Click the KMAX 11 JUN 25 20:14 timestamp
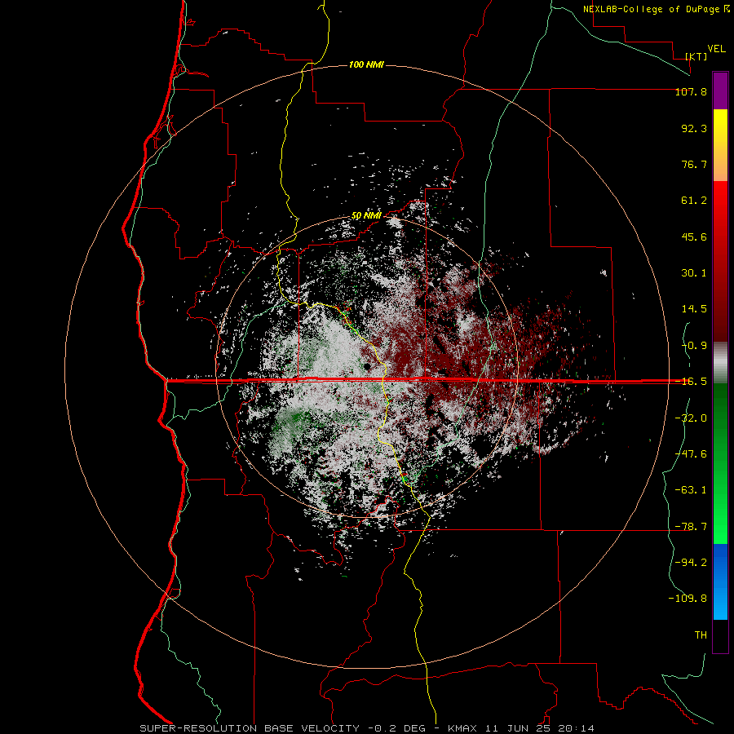The width and height of the screenshot is (734, 734). [521, 728]
